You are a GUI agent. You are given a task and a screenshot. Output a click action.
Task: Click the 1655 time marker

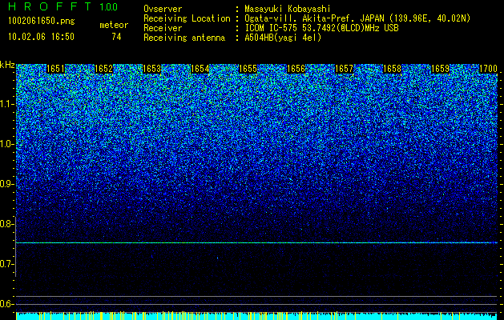(x=248, y=69)
